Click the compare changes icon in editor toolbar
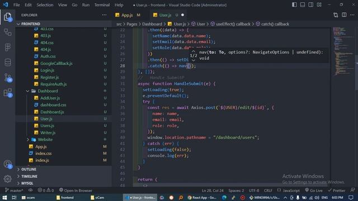Viewport: 358px width, 201px height. (x=336, y=15)
